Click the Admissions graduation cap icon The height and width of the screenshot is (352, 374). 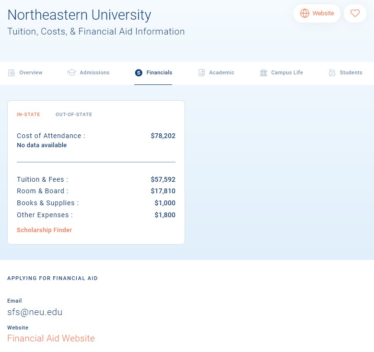71,72
